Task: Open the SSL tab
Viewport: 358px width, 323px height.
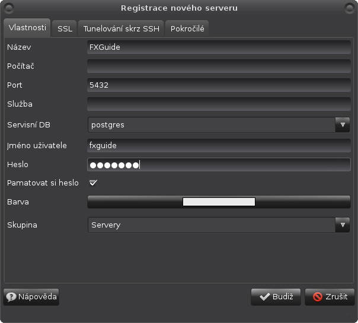Action: tap(65, 29)
